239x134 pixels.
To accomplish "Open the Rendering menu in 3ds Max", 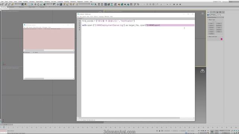I will tap(47, 1).
